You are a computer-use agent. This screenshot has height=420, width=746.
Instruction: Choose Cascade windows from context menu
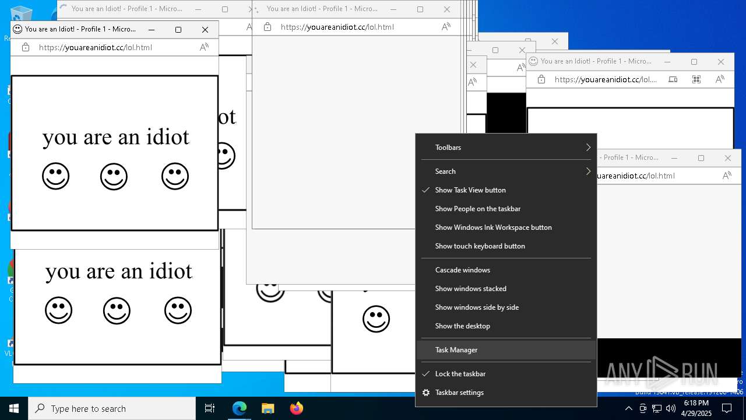[x=506, y=270]
